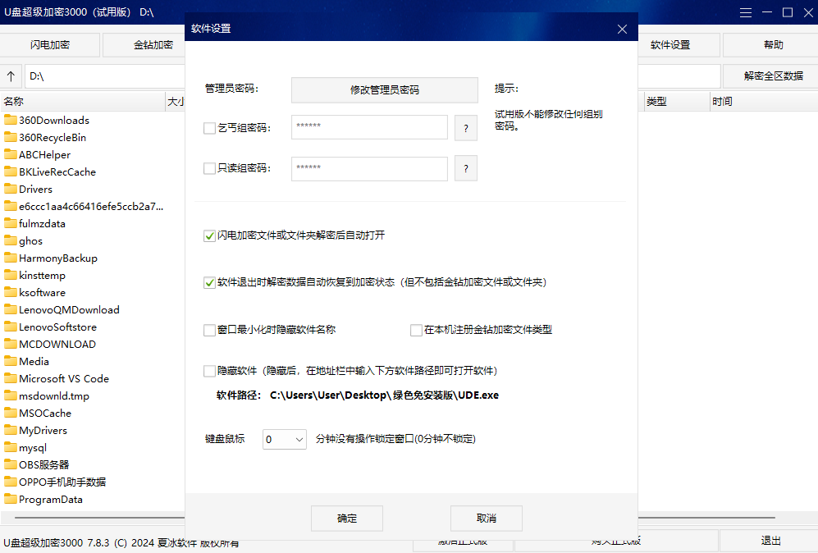Click the OBS服务器 folder icon
Screen dimensions: 818x553
[x=11, y=465]
